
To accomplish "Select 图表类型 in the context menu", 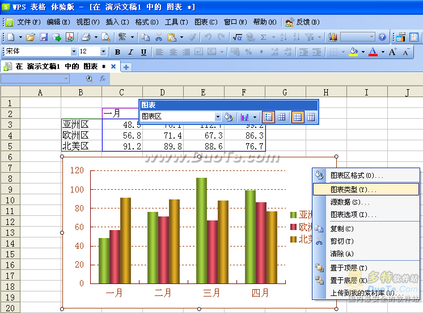I will pos(349,189).
